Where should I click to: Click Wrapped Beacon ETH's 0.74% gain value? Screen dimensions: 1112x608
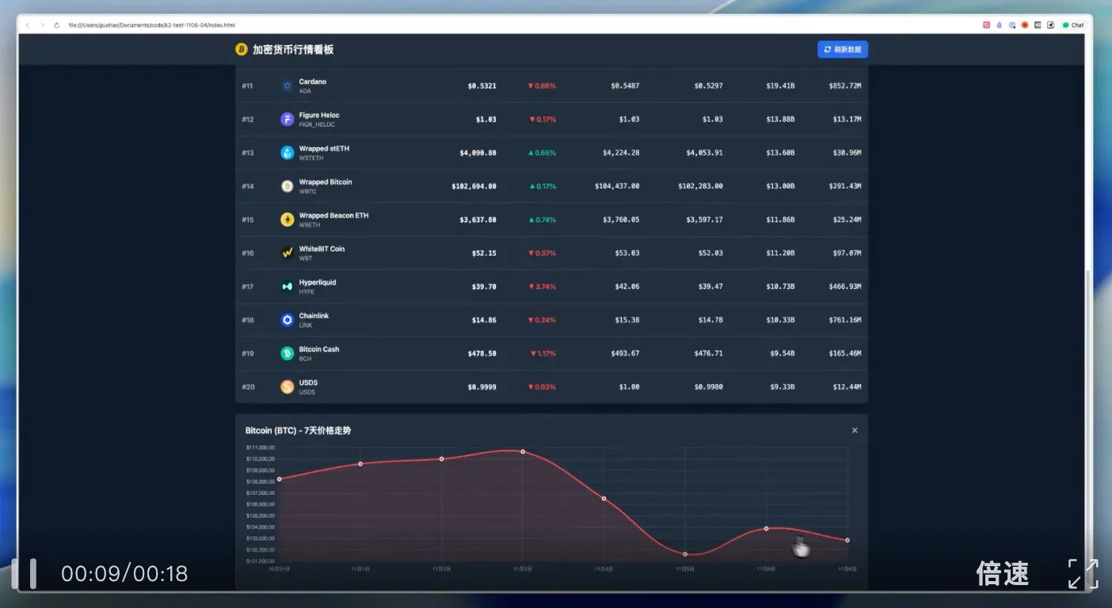point(543,219)
